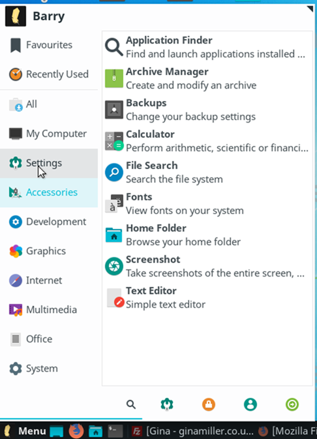Open the Fonts viewer
Image resolution: width=317 pixels, height=439 pixels.
207,204
